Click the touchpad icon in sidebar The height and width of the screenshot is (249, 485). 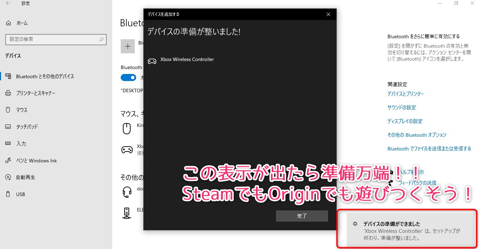[x=8, y=127]
